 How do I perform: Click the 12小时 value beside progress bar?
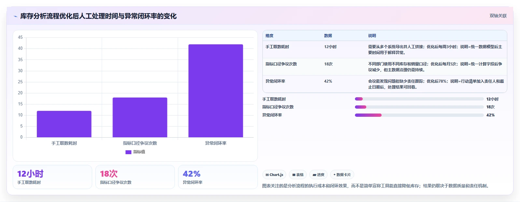[492, 99]
